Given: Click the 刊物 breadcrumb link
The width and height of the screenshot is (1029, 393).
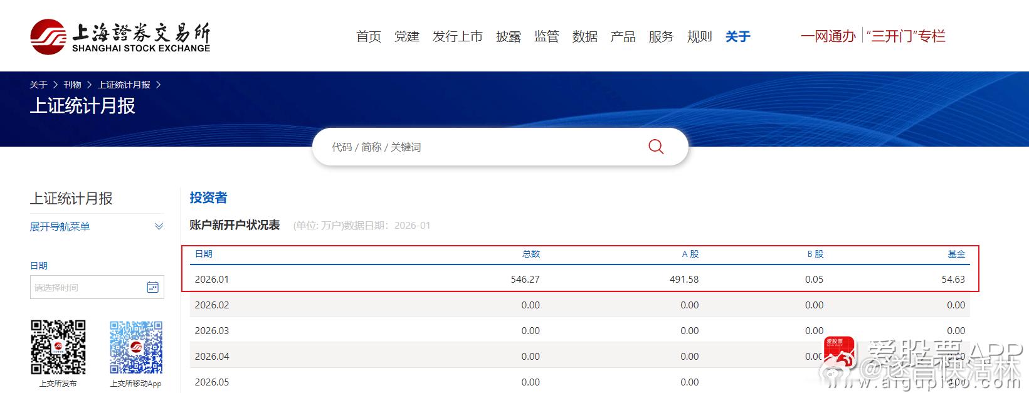Looking at the screenshot, I should (x=73, y=85).
